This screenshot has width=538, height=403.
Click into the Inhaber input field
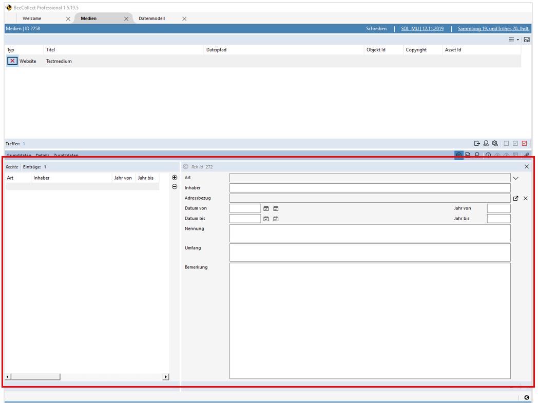coord(370,188)
